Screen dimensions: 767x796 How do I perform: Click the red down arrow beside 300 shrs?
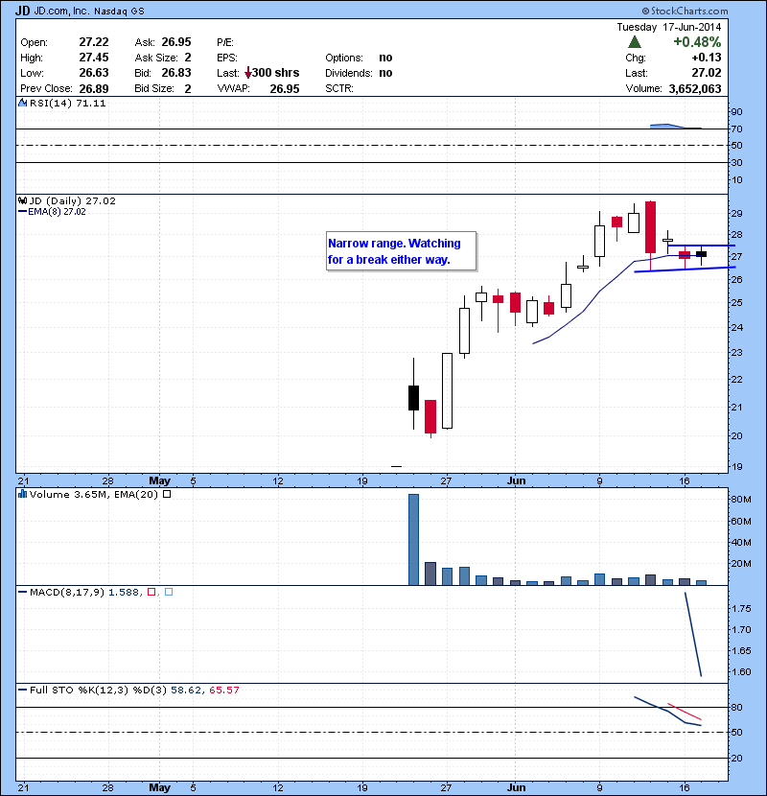pyautogui.click(x=247, y=73)
